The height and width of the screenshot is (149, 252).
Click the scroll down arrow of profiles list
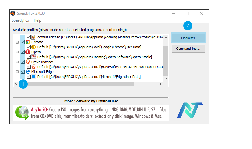point(166,79)
